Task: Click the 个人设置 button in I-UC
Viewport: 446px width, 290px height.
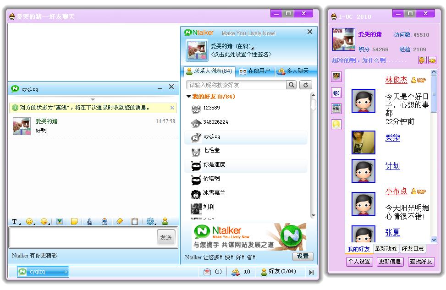Action: 359,262
